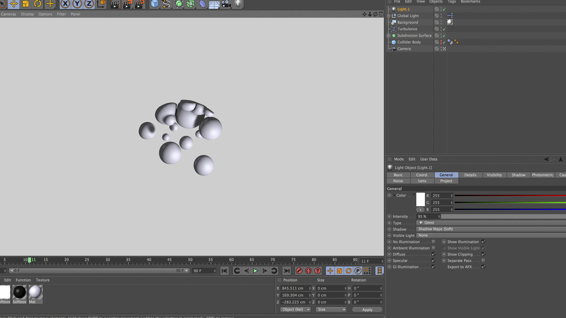Click the white light Color swatch
This screenshot has height=318, width=566.
420,200
